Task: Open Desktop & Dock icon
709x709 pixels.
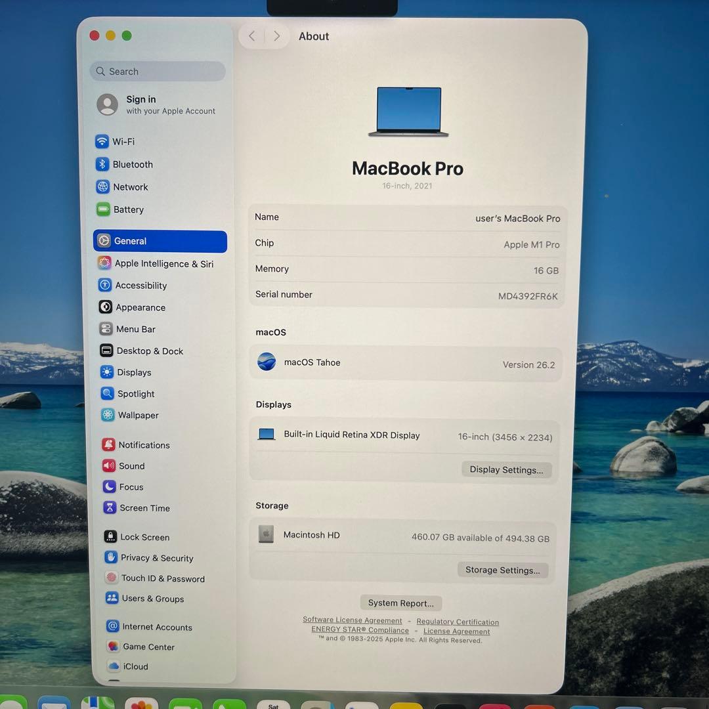Action: point(106,351)
